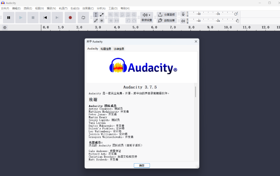The height and width of the screenshot is (176, 280).
Task: Open the timeline options gear icon
Action: pos(5,27)
